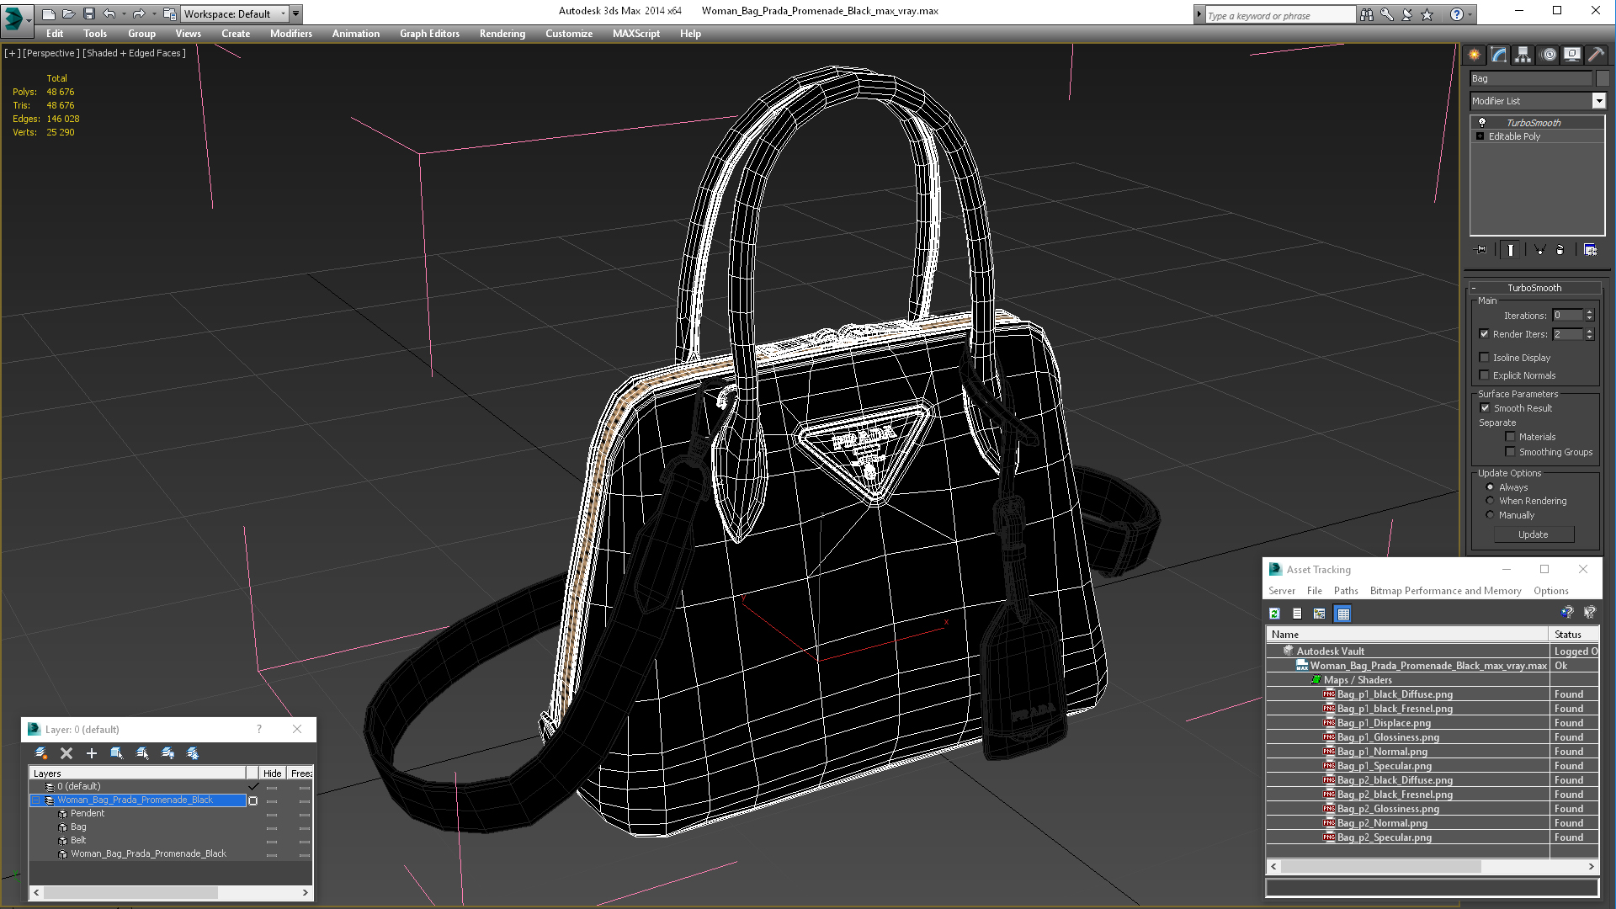Image resolution: width=1616 pixels, height=909 pixels.
Task: Open the Undo history dropdown arrow
Action: (x=123, y=13)
